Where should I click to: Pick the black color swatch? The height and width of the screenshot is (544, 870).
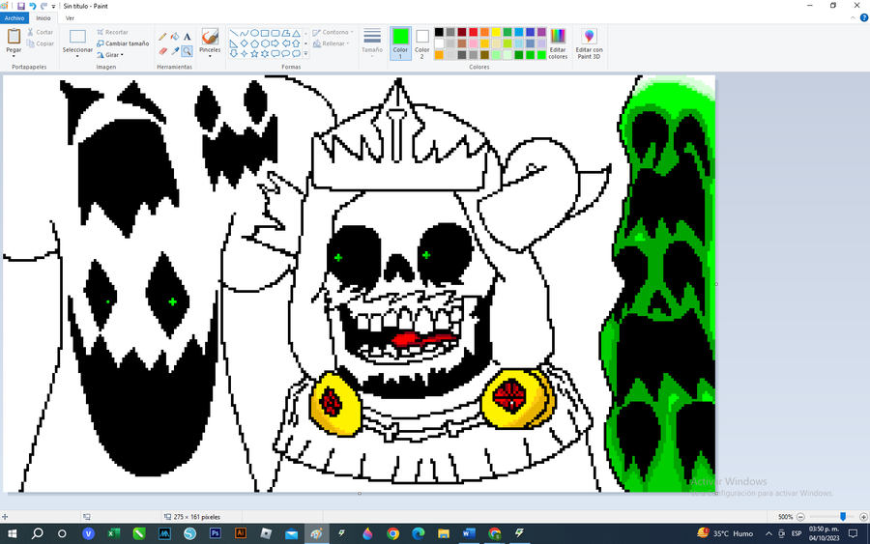(439, 32)
